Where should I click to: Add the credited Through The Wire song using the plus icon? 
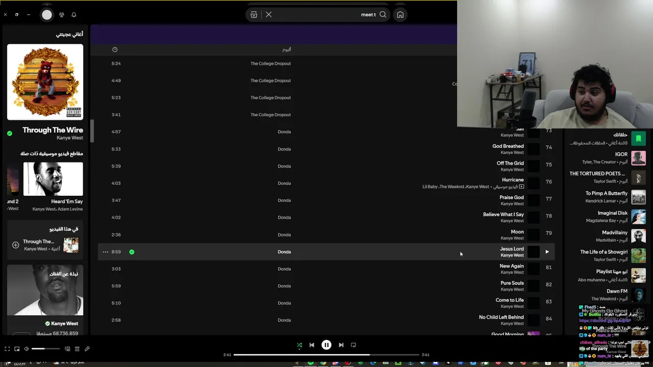point(16,245)
